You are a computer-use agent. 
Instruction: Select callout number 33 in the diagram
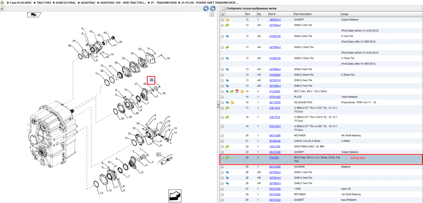click(140, 49)
